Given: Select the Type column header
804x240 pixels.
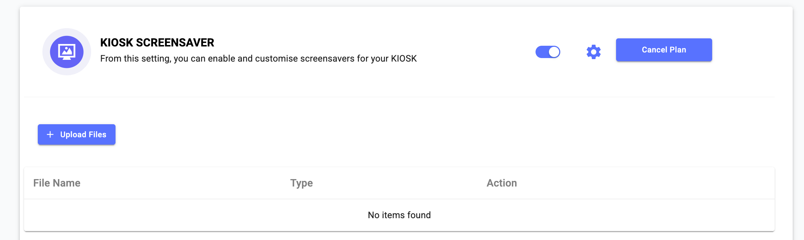Looking at the screenshot, I should pyautogui.click(x=301, y=183).
